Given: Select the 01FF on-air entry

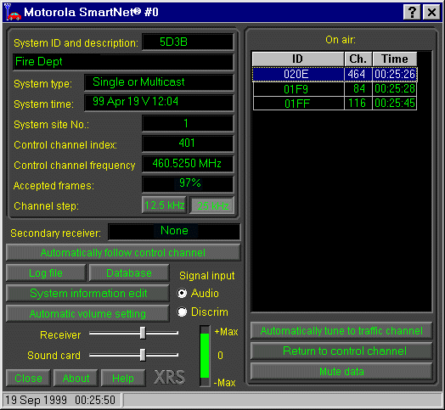Looking at the screenshot, I should pyautogui.click(x=335, y=103).
